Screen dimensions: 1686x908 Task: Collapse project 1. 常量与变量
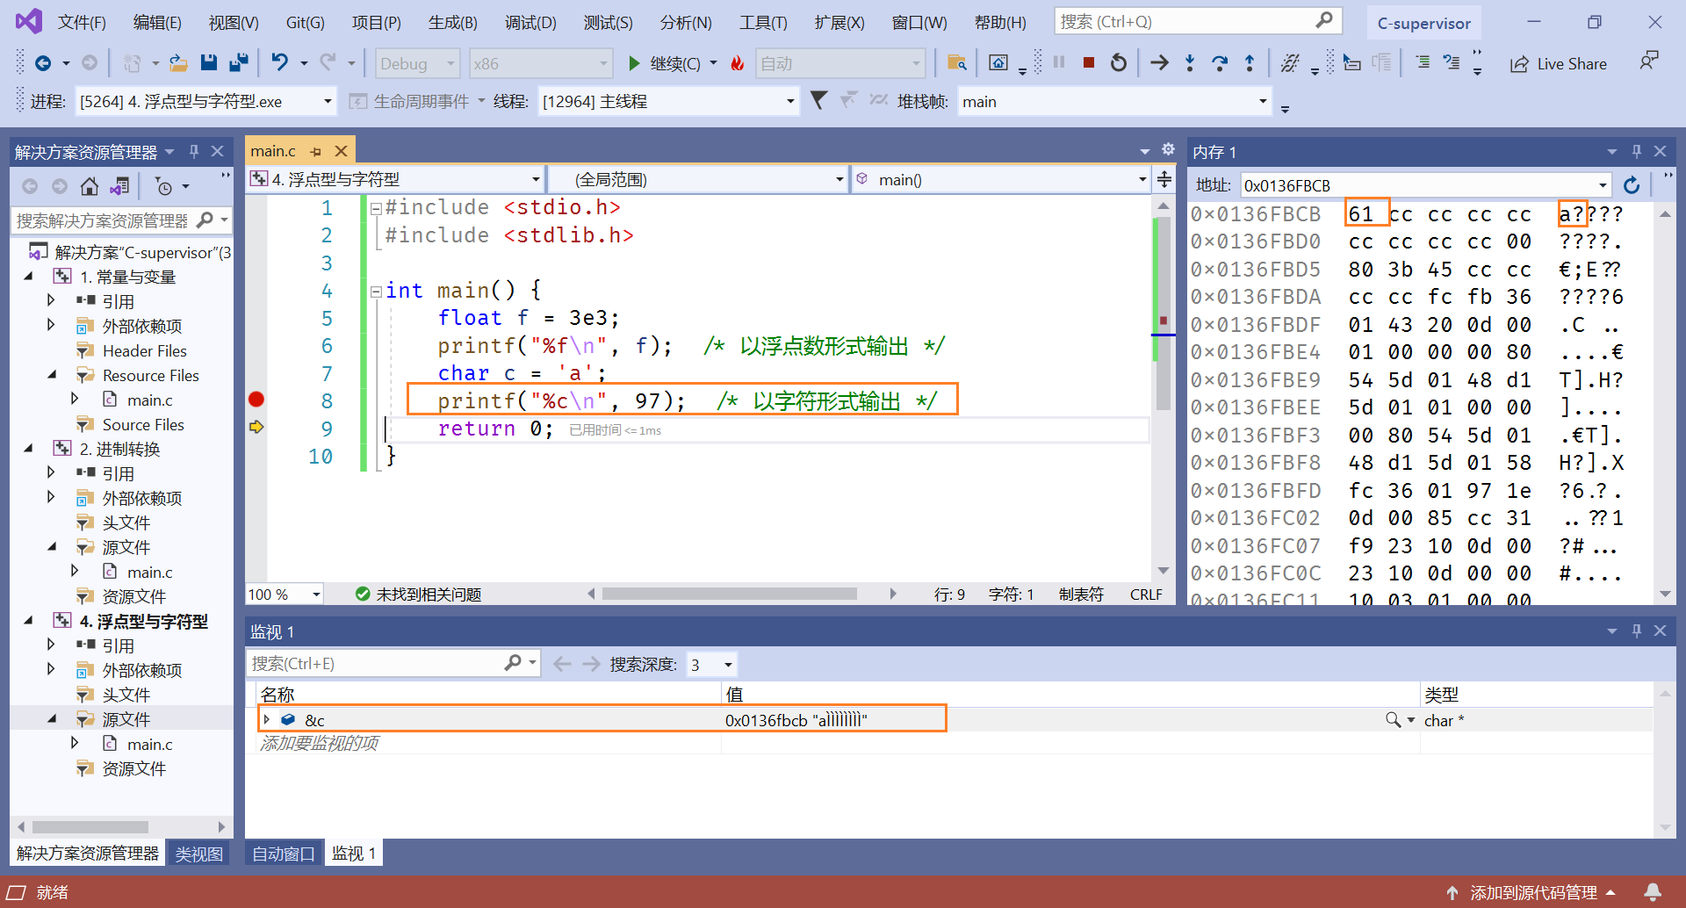[x=29, y=277]
